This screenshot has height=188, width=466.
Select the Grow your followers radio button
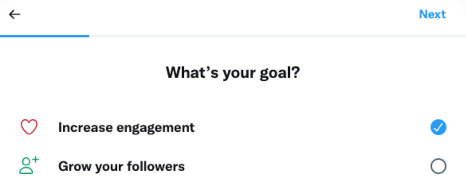tap(438, 166)
